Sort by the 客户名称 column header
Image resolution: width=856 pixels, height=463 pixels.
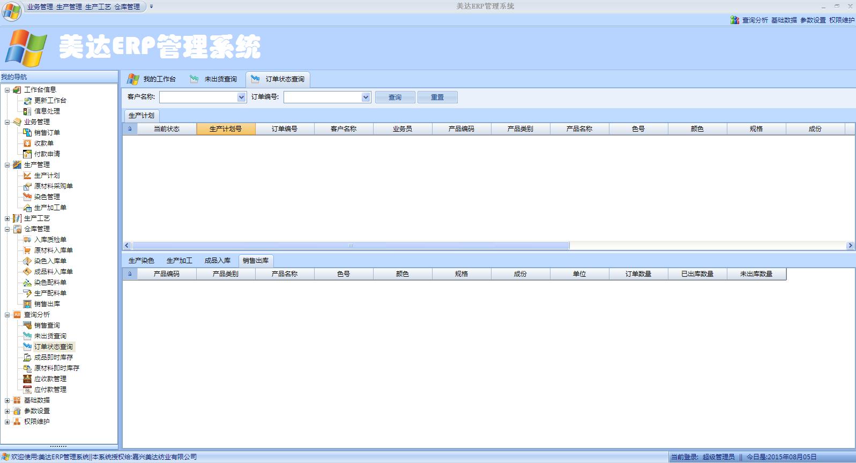point(343,129)
